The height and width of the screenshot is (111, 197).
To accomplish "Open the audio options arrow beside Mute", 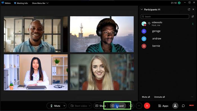I will [64, 106].
